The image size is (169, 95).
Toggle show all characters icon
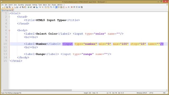(x=54, y=7)
